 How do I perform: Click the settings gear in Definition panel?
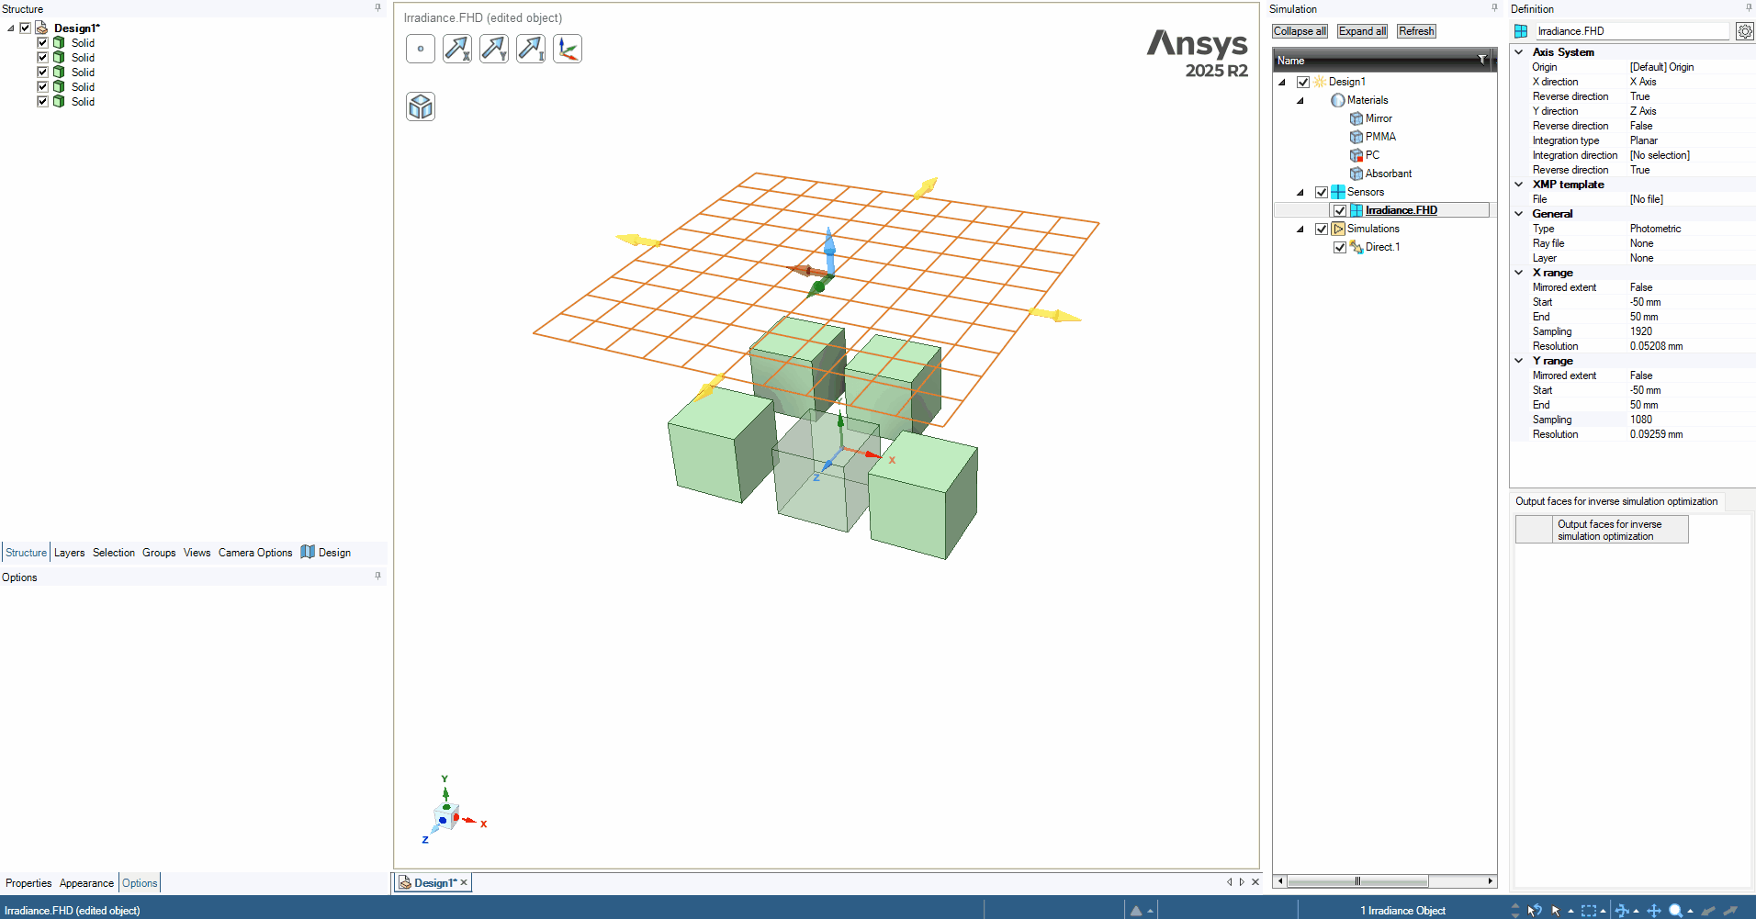[x=1744, y=31]
